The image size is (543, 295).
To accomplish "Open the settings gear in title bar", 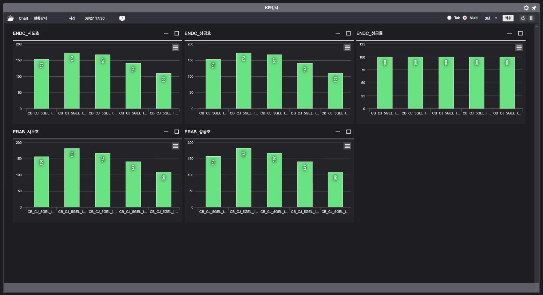I will [526, 8].
